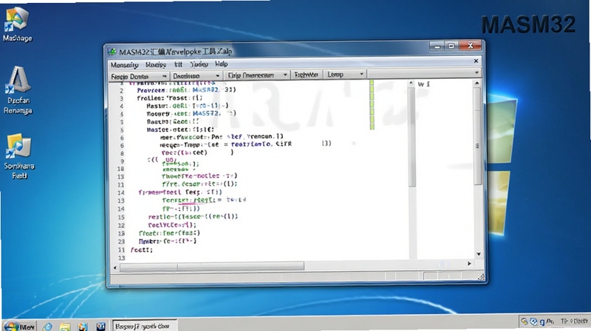Click the third pinned icon after Explorer
The width and height of the screenshot is (591, 331).
(83, 327)
